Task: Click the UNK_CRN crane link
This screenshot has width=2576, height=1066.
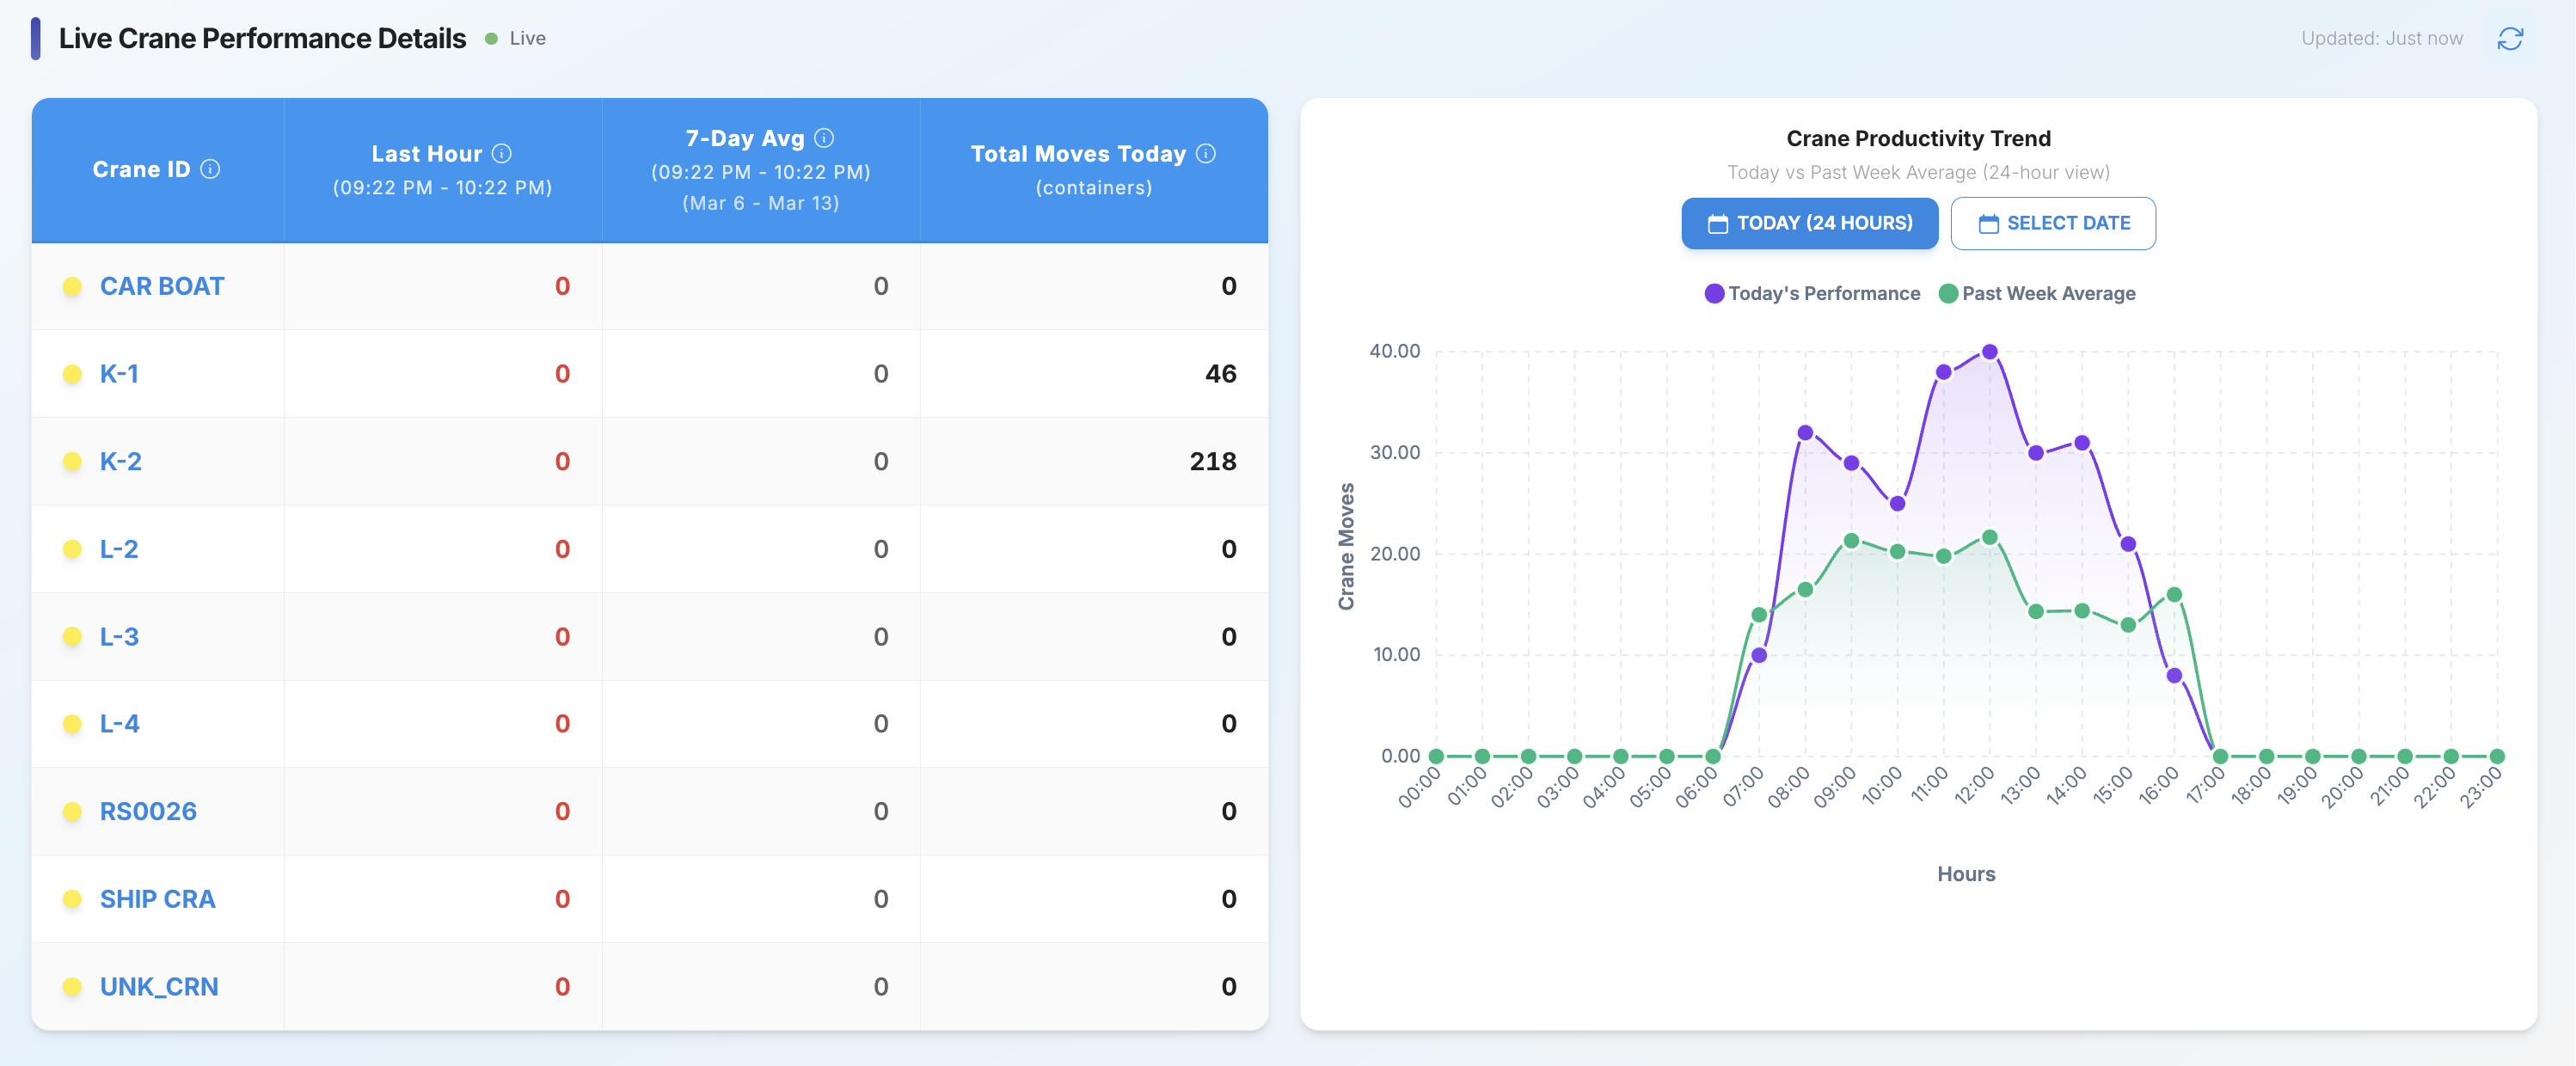Action: (x=158, y=986)
